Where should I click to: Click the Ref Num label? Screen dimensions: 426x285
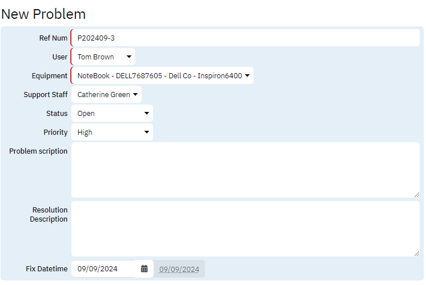(53, 38)
